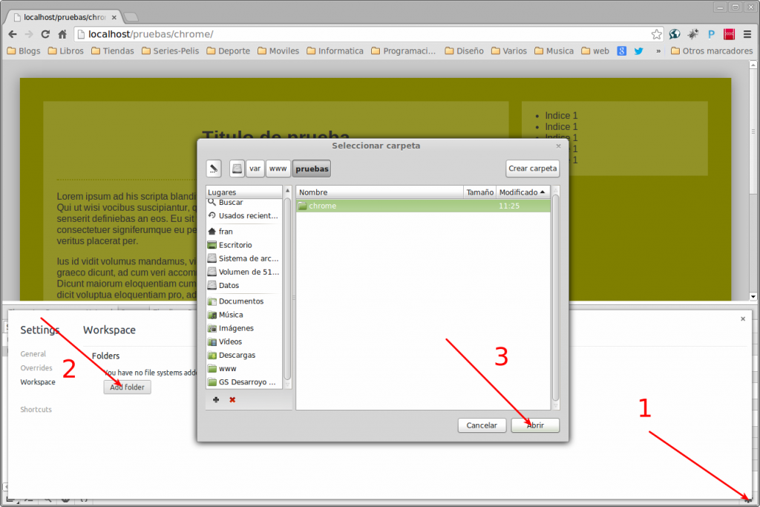The height and width of the screenshot is (507, 760).
Task: Close the localhost browser tab
Action: 114,18
